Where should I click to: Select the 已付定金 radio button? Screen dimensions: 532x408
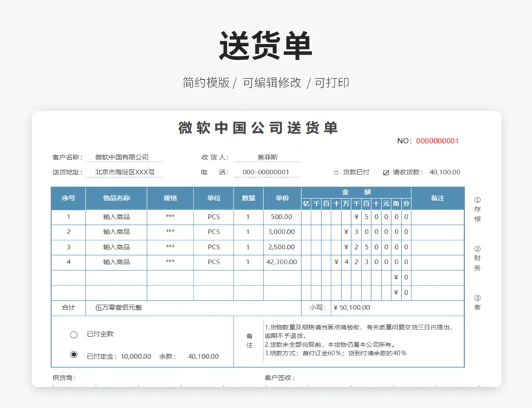pos(74,355)
